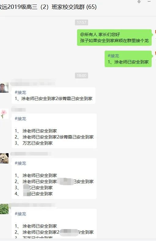This screenshot has height=241, width=156.
Task: Open the teddy bear avatar profile
Action: 4,158
